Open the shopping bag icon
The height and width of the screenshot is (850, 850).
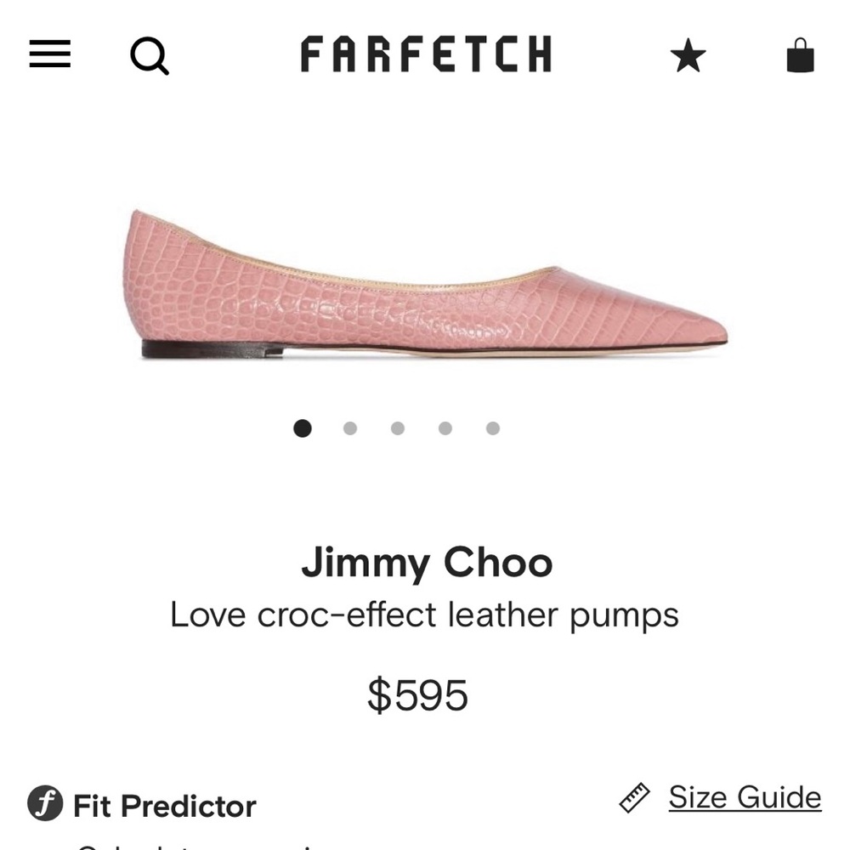pos(797,55)
